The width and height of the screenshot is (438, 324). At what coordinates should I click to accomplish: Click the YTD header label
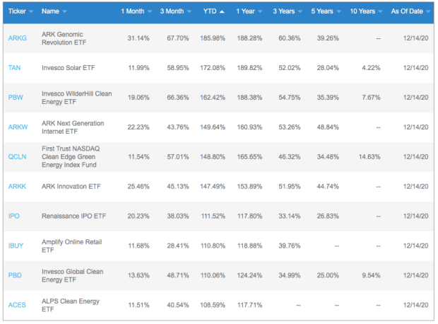coord(210,11)
